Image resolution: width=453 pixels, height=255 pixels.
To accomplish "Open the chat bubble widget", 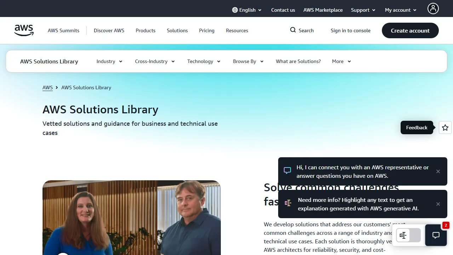I will coord(436,235).
